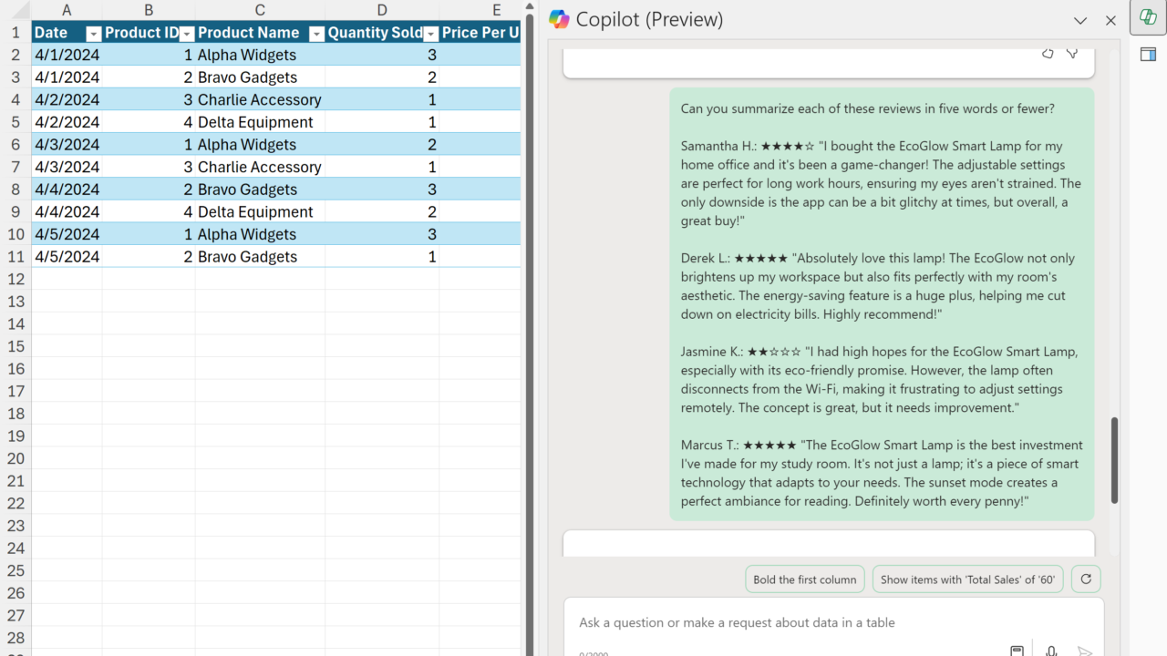1167x656 pixels.
Task: Click the date cell '4/1/2024' in row 2
Action: [x=67, y=55]
